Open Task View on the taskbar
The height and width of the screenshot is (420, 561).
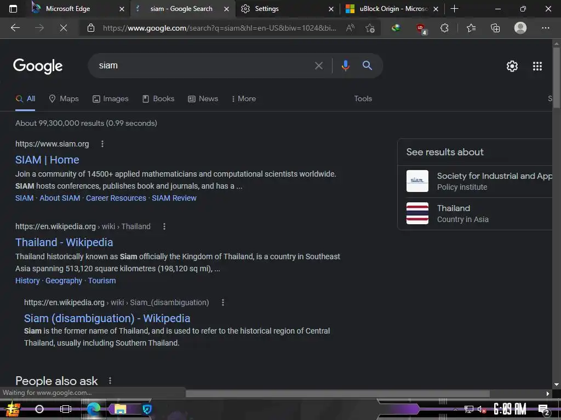pyautogui.click(x=66, y=409)
